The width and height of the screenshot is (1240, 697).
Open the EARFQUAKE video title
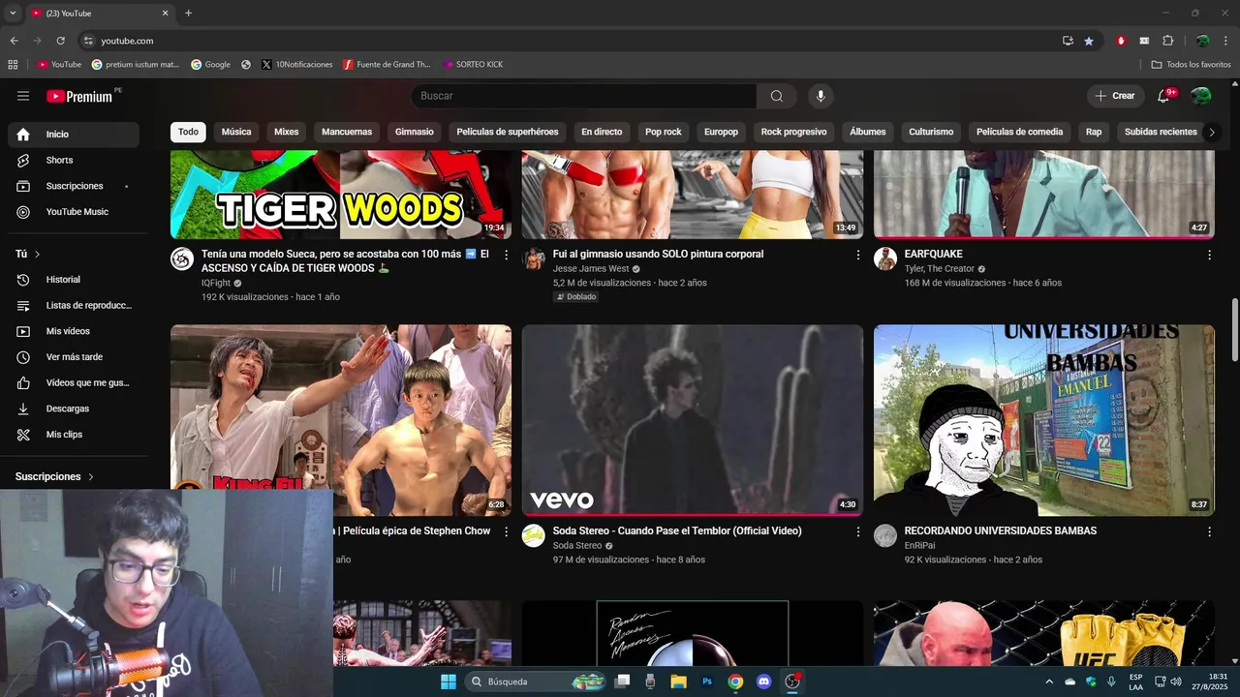tap(933, 255)
